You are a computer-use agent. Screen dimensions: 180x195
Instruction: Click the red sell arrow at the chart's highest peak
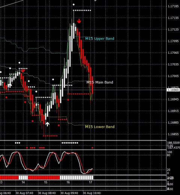click(79, 21)
